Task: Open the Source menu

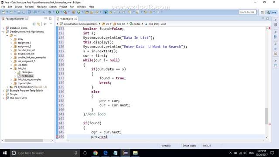Action: [x=18, y=7]
